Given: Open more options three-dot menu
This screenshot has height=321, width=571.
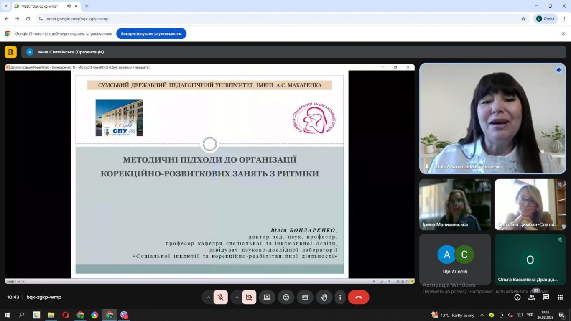Looking at the screenshot, I should coord(340,297).
